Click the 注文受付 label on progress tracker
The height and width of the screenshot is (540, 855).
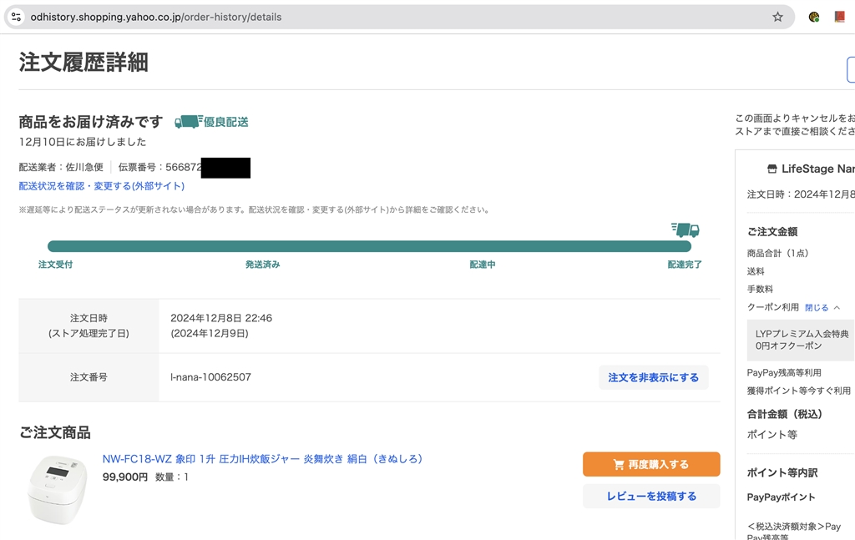pyautogui.click(x=54, y=264)
